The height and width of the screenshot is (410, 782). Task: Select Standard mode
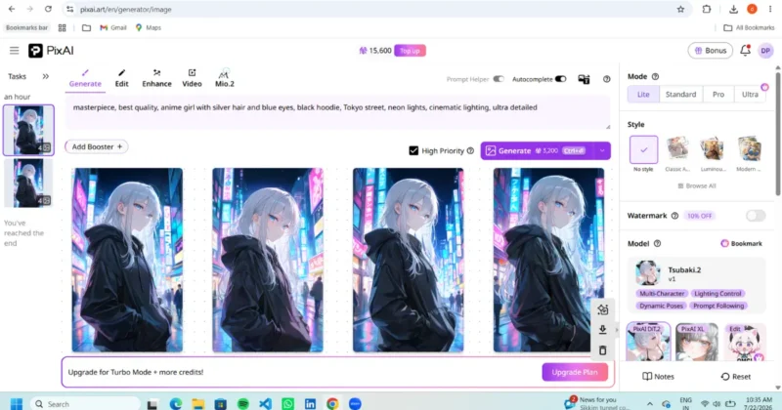tap(680, 94)
